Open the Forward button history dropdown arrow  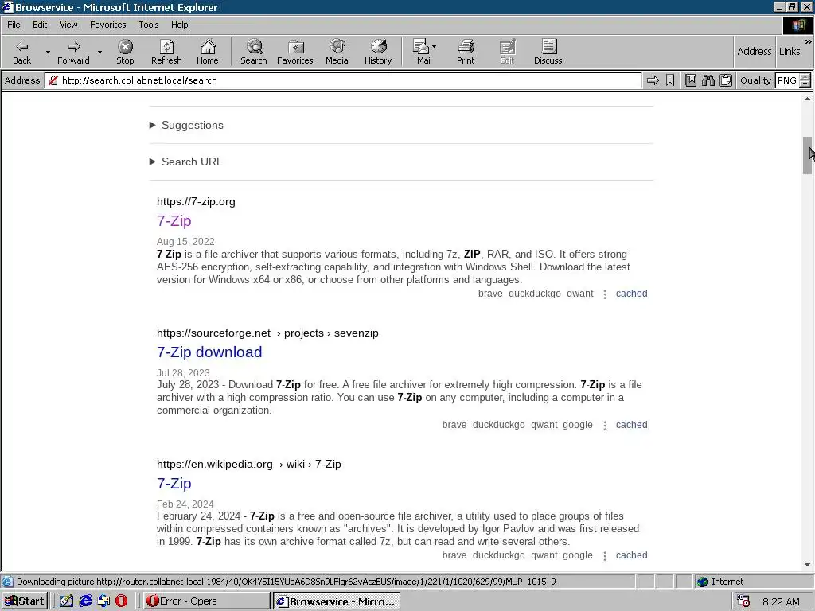pos(99,52)
